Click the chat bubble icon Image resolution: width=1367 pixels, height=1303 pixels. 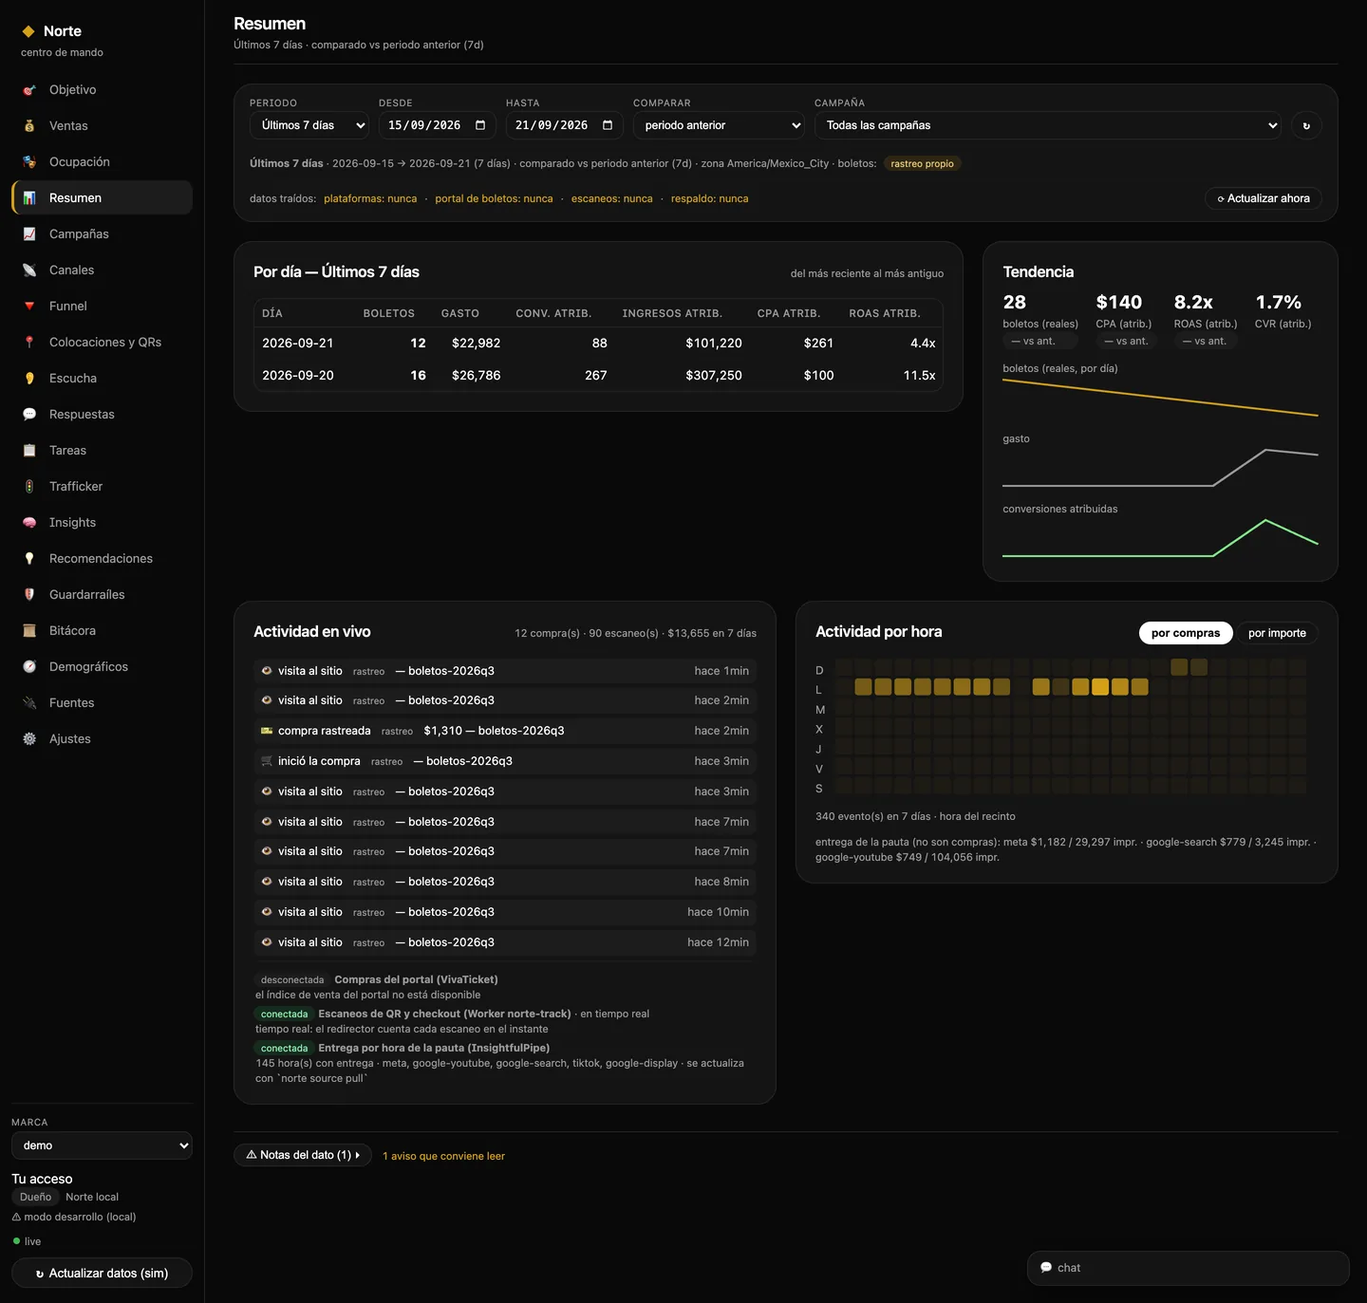pyautogui.click(x=1046, y=1268)
